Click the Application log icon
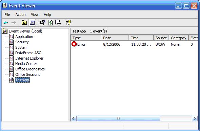 (11, 37)
